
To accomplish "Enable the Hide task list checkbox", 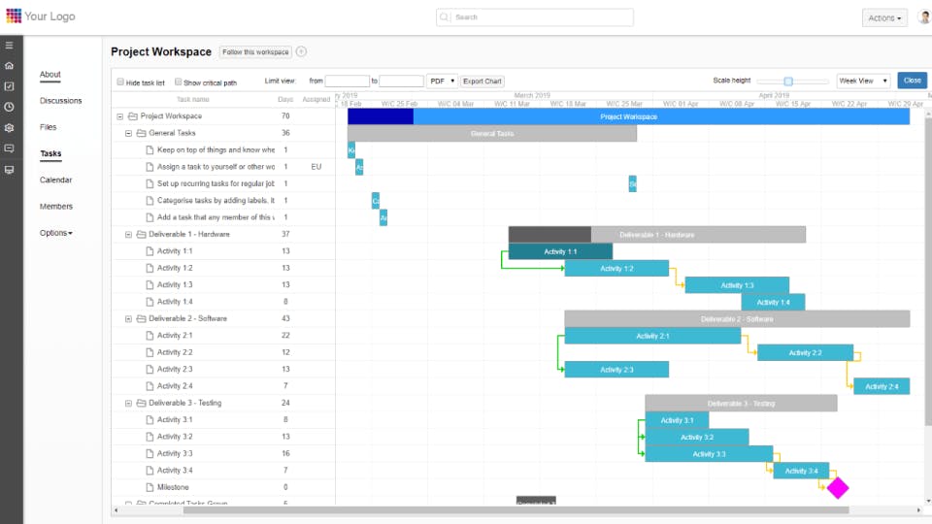I will pos(120,82).
